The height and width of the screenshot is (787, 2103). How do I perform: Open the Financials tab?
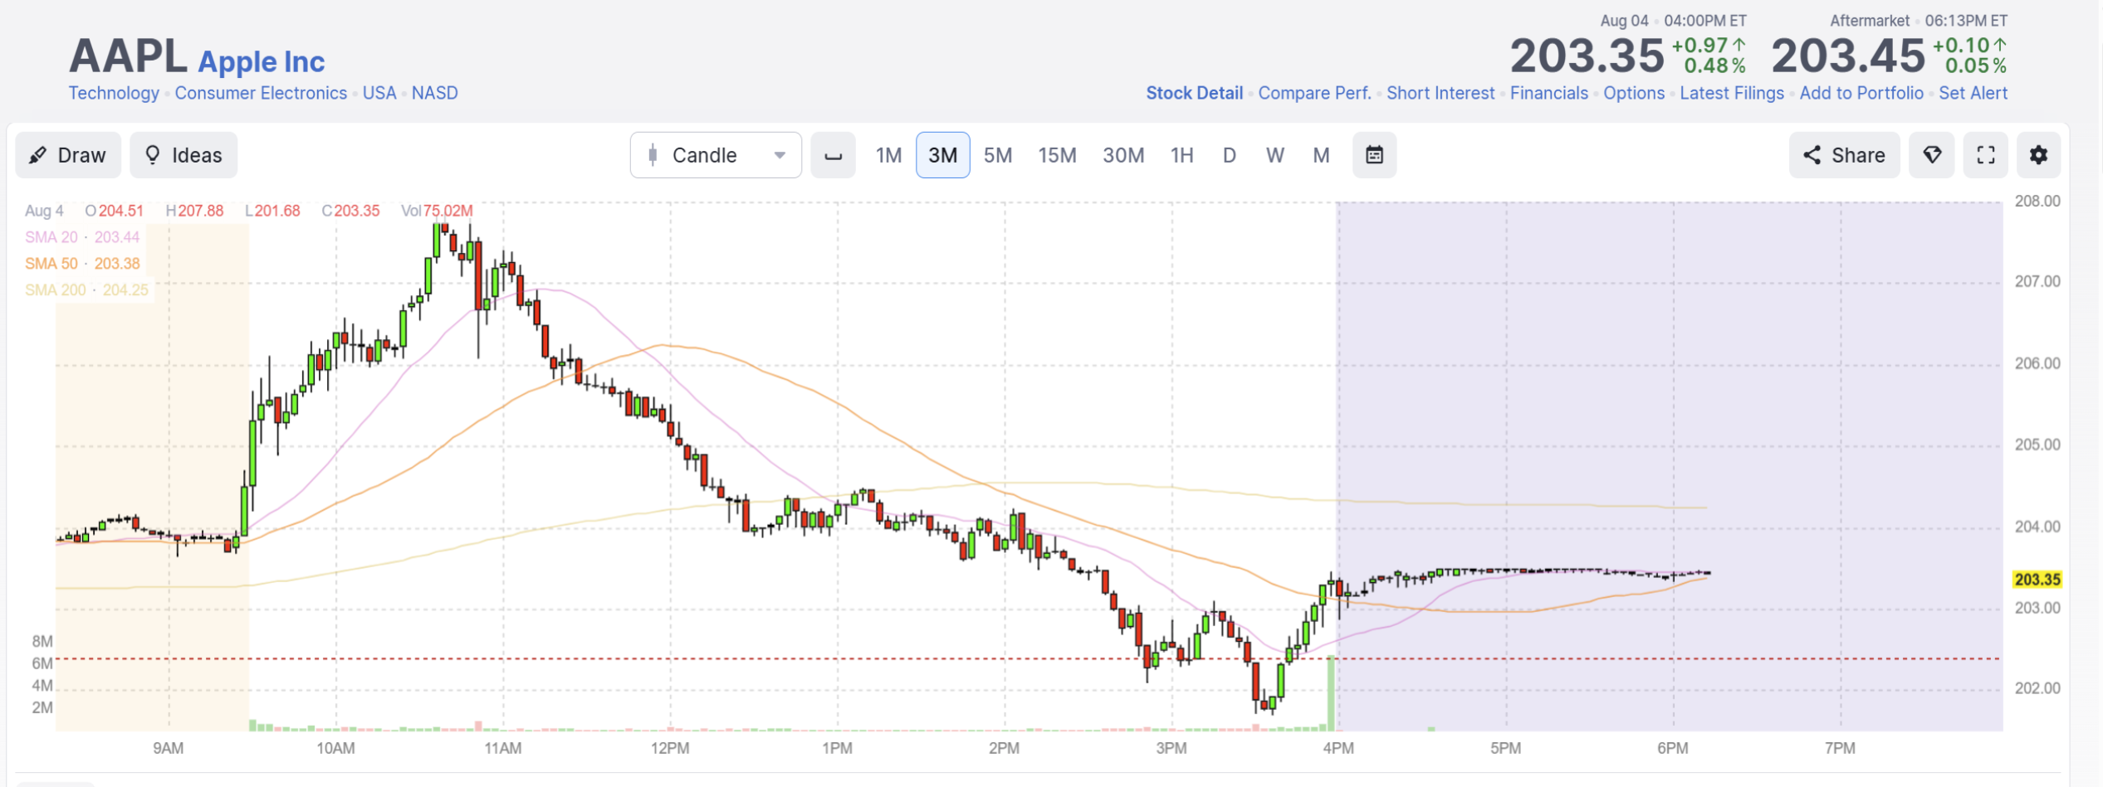coord(1548,93)
